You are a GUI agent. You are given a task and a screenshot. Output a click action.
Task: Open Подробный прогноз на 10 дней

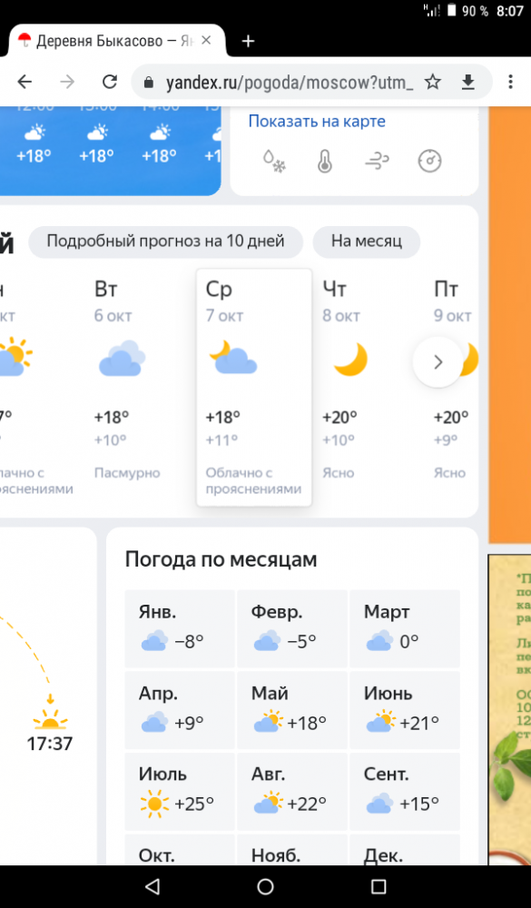tap(165, 241)
